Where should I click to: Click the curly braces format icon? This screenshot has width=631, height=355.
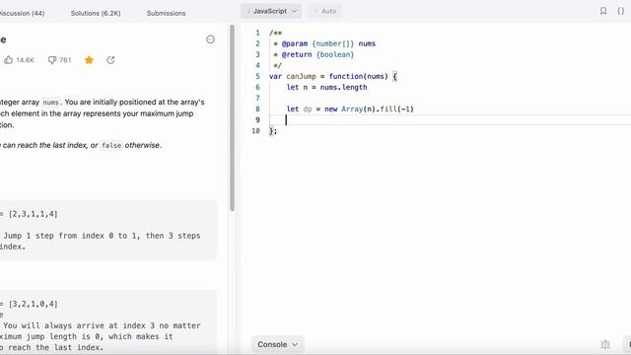pos(621,11)
